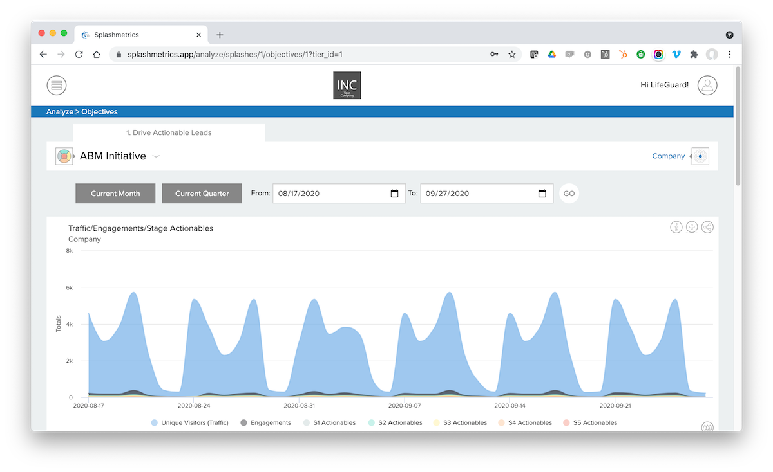This screenshot has width=773, height=472.
Task: Open the hamburger main menu
Action: point(57,85)
